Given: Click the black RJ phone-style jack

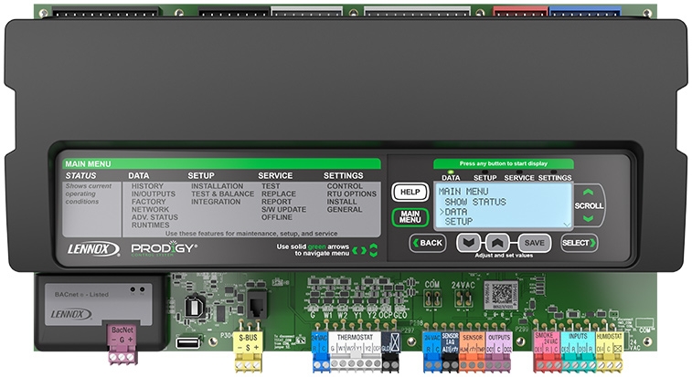Looking at the screenshot, I should (257, 303).
